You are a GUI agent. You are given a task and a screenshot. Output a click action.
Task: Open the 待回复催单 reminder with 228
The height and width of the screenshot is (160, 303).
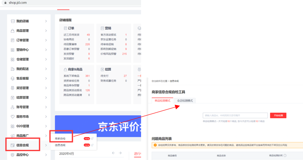[x=70, y=44]
